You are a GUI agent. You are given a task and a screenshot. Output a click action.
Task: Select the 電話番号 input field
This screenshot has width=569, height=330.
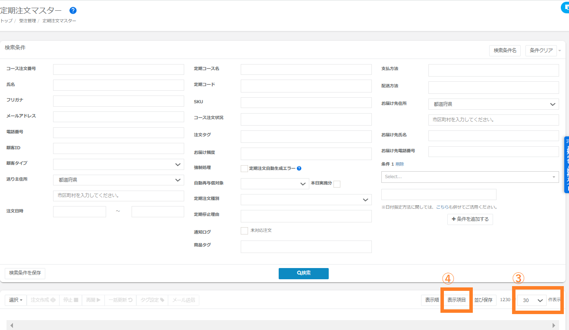pos(119,133)
